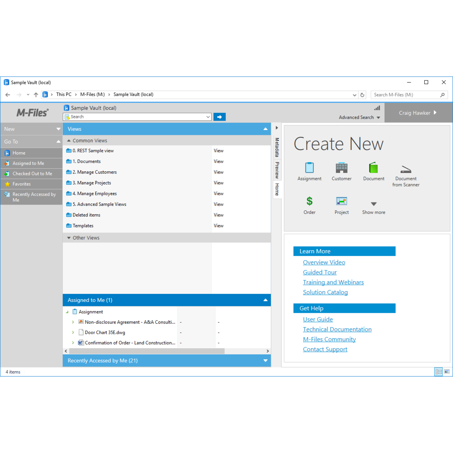Click folder icon of 1. Documents view
This screenshot has height=453, width=453.
point(69,161)
